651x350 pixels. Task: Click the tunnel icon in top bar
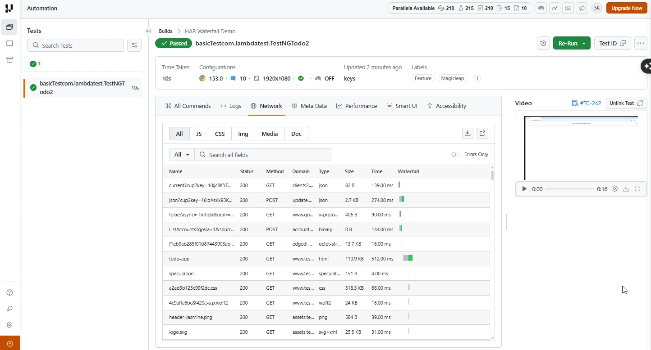pyautogui.click(x=541, y=8)
